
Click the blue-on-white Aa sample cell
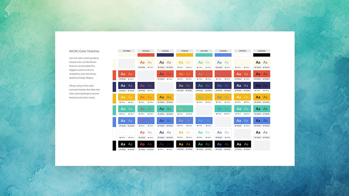(223, 132)
